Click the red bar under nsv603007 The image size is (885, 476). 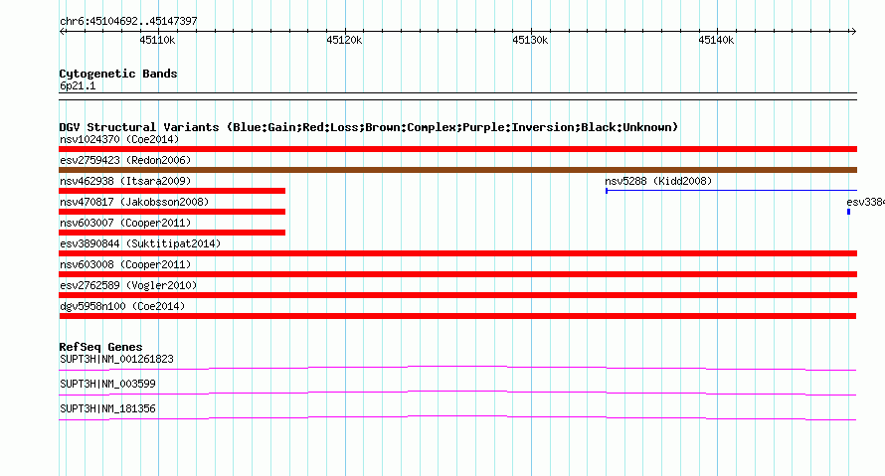click(172, 233)
